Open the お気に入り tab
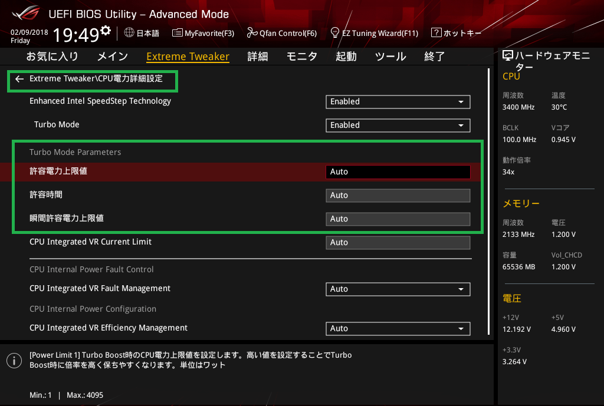 (x=52, y=57)
